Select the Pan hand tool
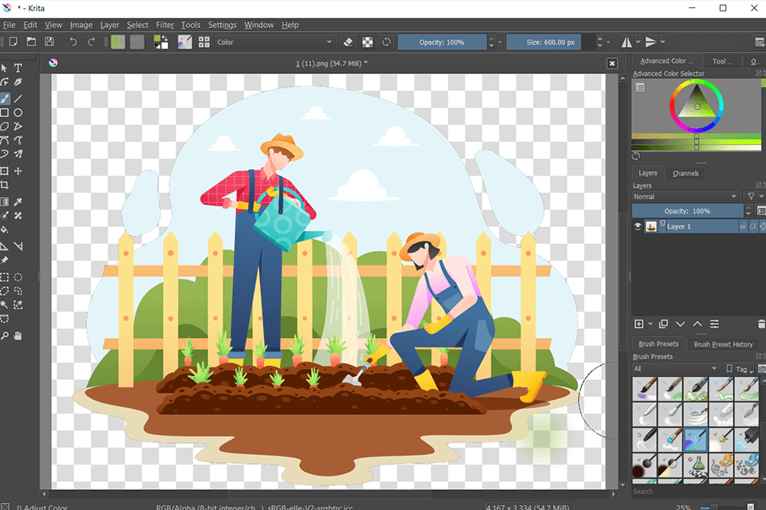766x510 pixels. 18,336
